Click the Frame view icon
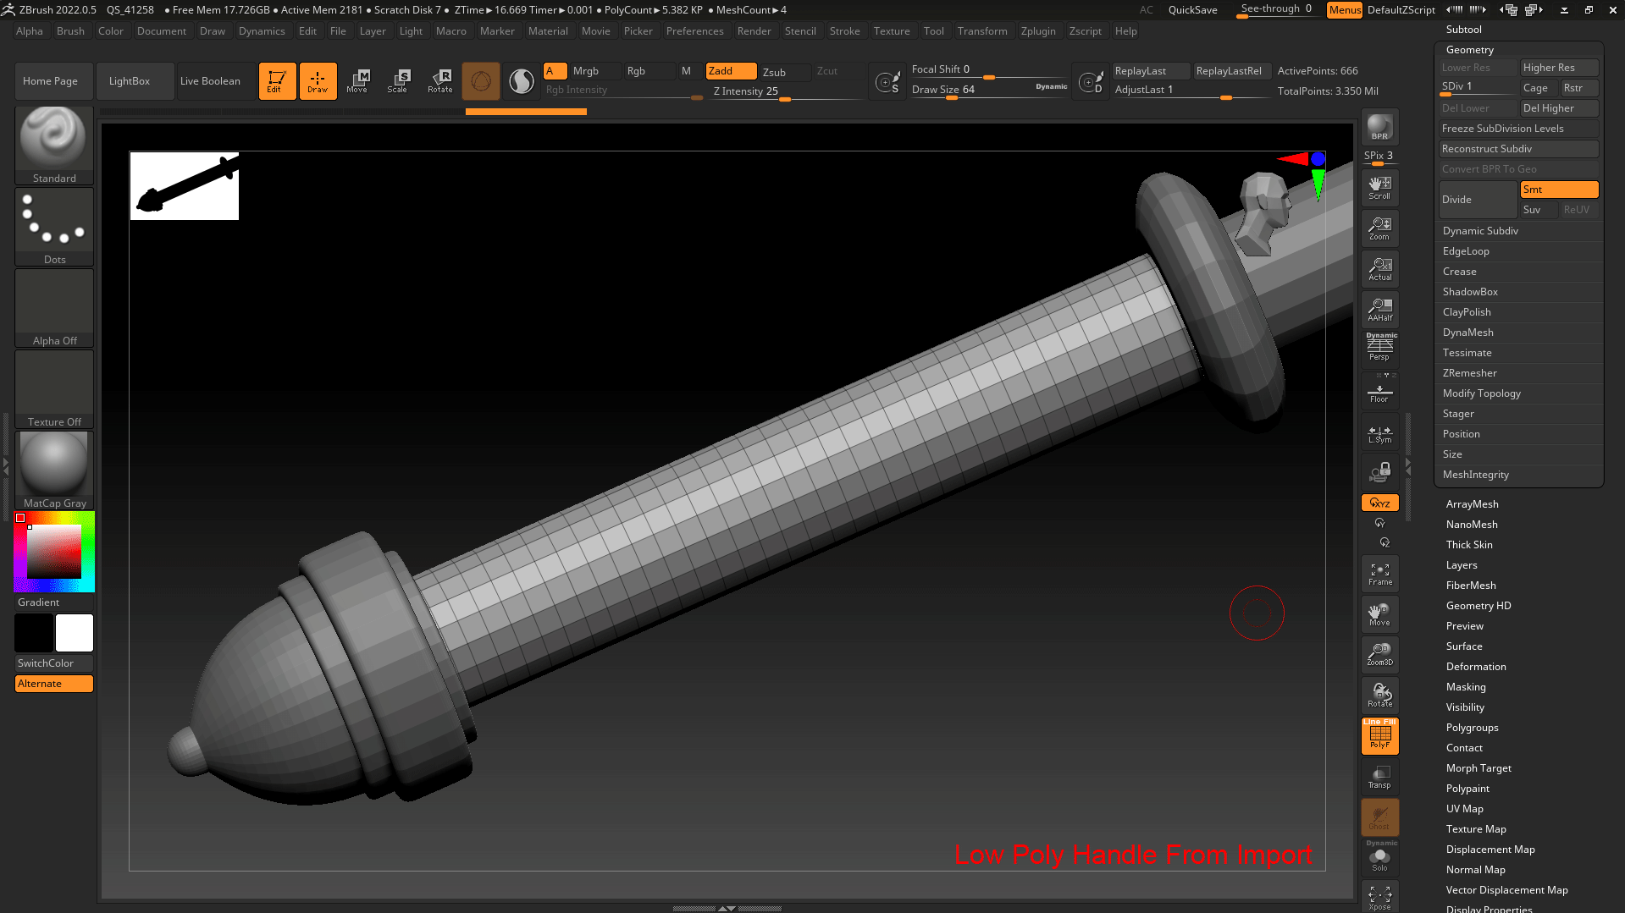The width and height of the screenshot is (1625, 913). [x=1379, y=573]
